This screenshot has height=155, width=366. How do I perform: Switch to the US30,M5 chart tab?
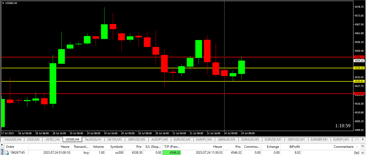click(33, 139)
